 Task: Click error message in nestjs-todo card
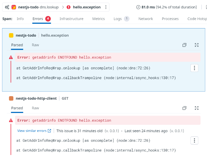point(108,57)
